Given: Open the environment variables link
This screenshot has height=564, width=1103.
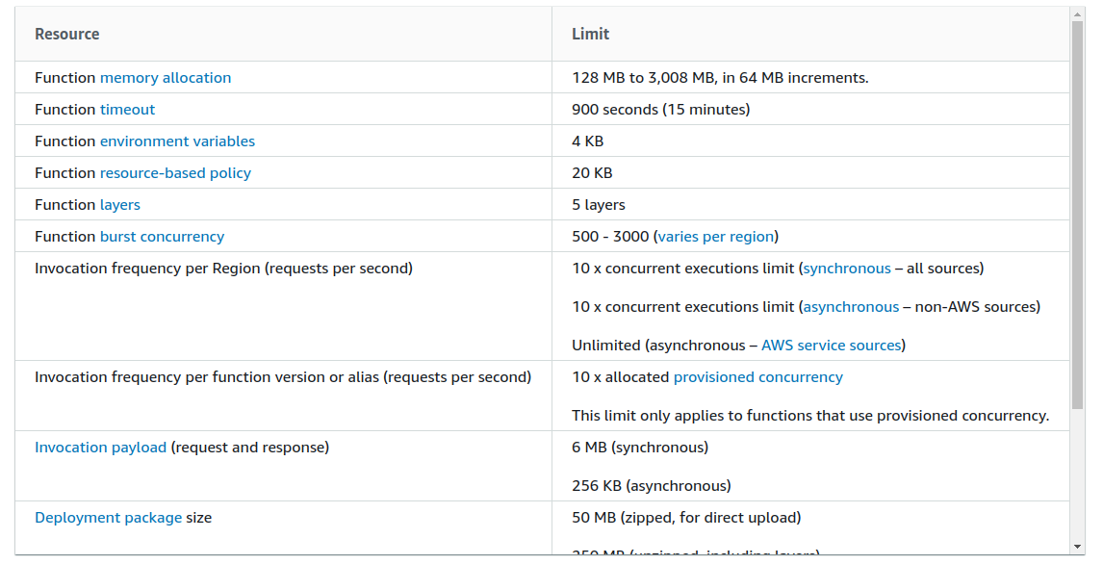Looking at the screenshot, I should (x=177, y=141).
